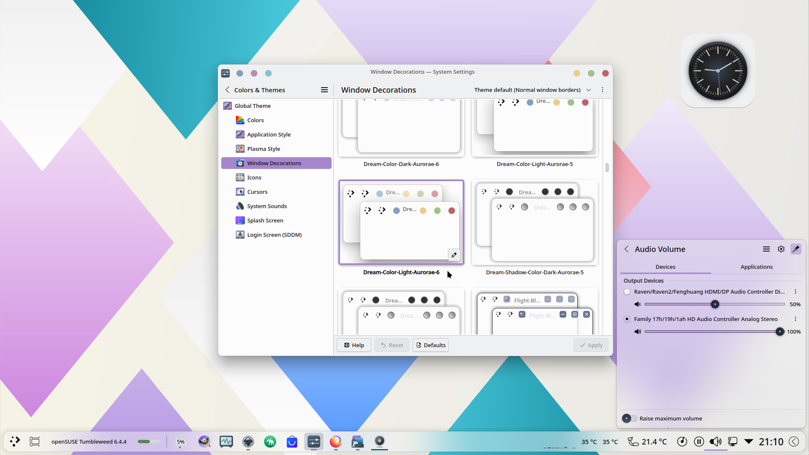Viewport: 809px width, 455px height.
Task: Open the Discover shopping bag icon
Action: pos(292,442)
